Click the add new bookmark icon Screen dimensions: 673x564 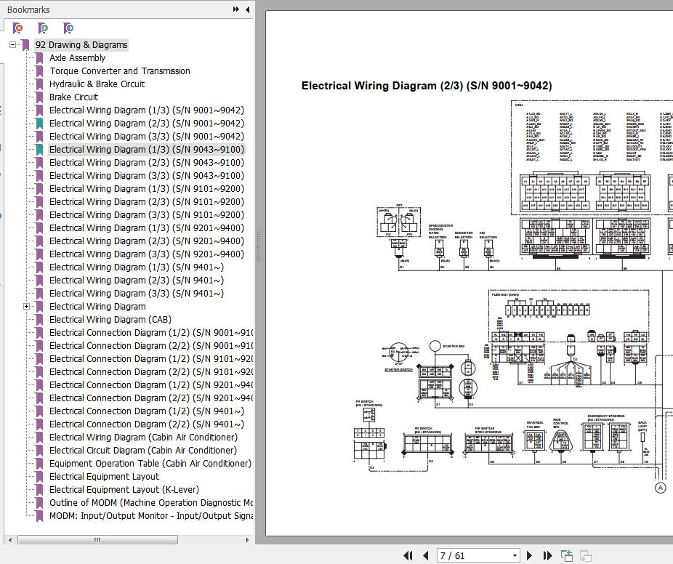click(44, 28)
